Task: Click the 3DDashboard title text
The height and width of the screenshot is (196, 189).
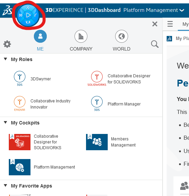Action: 104,10
